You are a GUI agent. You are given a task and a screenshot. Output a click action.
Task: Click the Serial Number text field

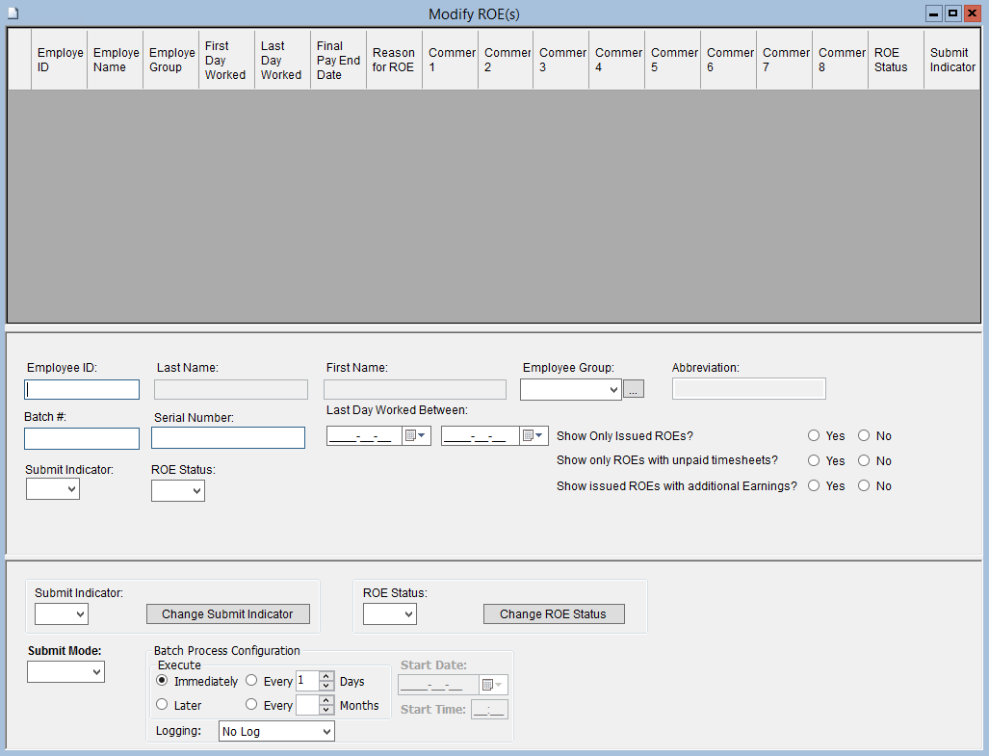(228, 438)
